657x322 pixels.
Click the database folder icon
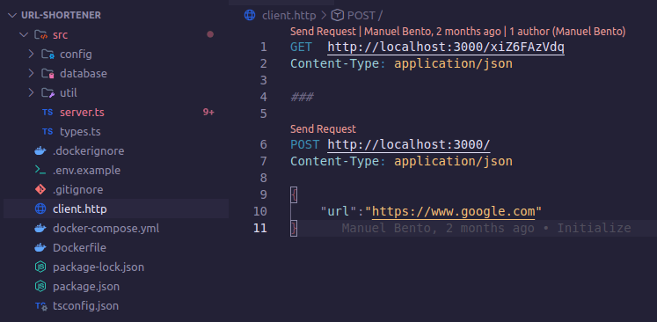(47, 73)
